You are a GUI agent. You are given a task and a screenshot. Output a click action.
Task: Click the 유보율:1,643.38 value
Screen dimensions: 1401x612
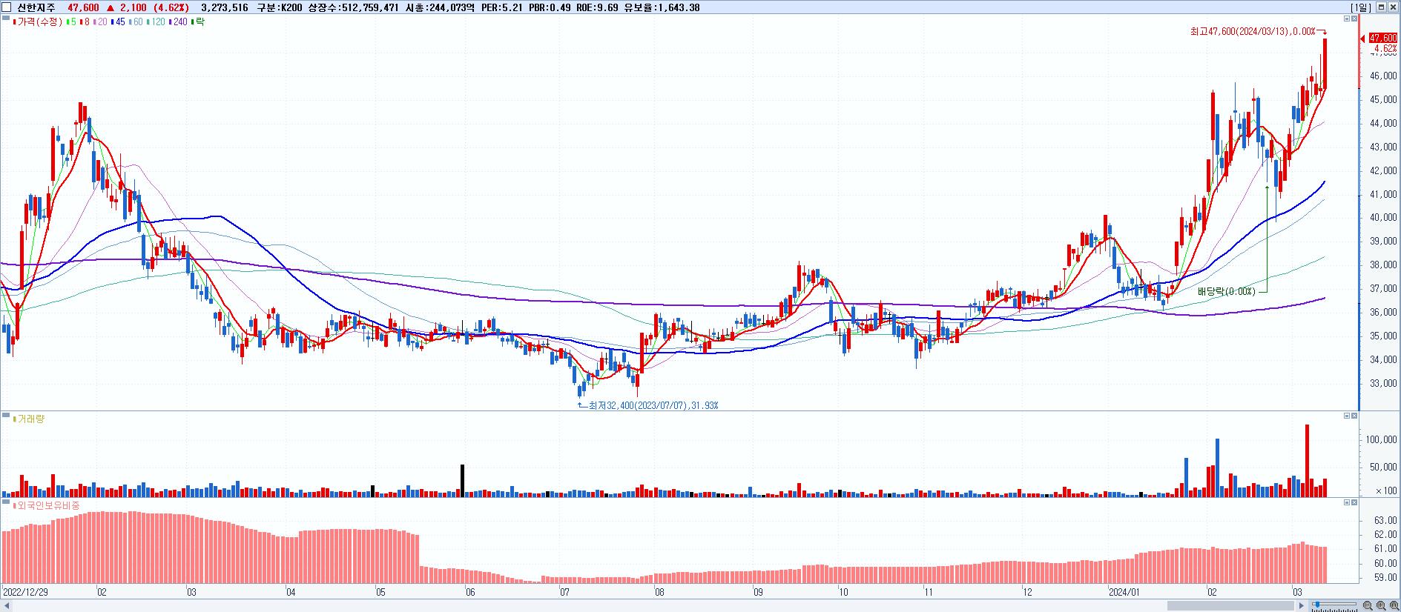point(662,7)
